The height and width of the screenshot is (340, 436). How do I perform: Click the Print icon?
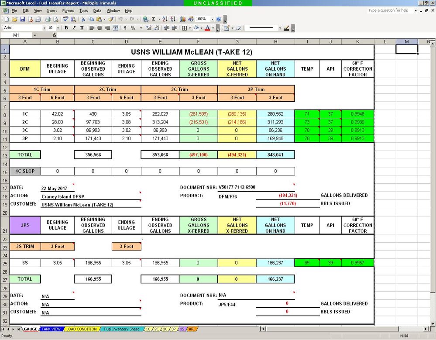point(48,19)
